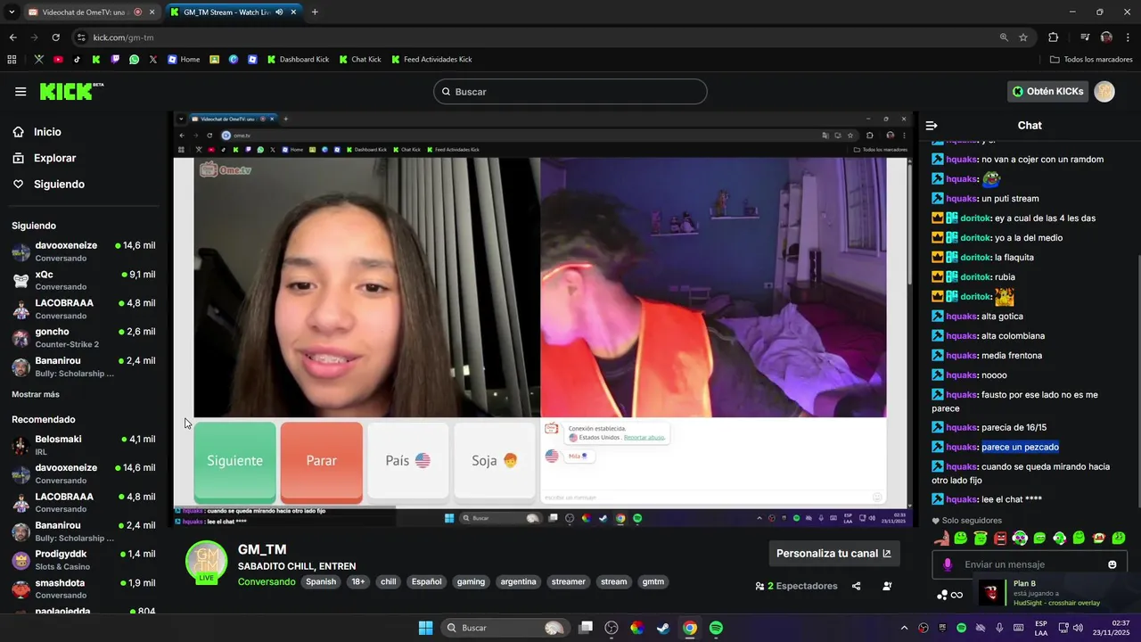The image size is (1141, 642).
Task: Open Spotify from the taskbar
Action: [716, 628]
